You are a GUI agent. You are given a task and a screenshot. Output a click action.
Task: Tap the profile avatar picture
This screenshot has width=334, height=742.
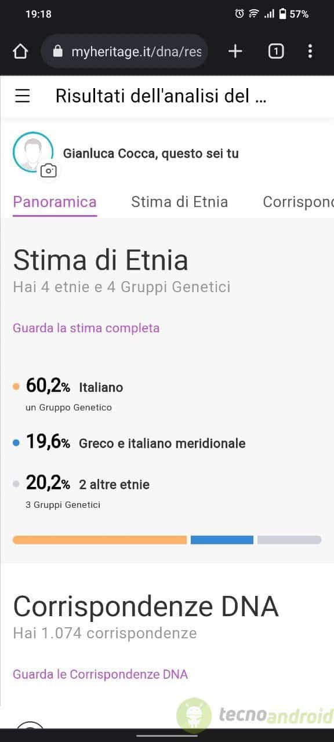click(x=33, y=152)
